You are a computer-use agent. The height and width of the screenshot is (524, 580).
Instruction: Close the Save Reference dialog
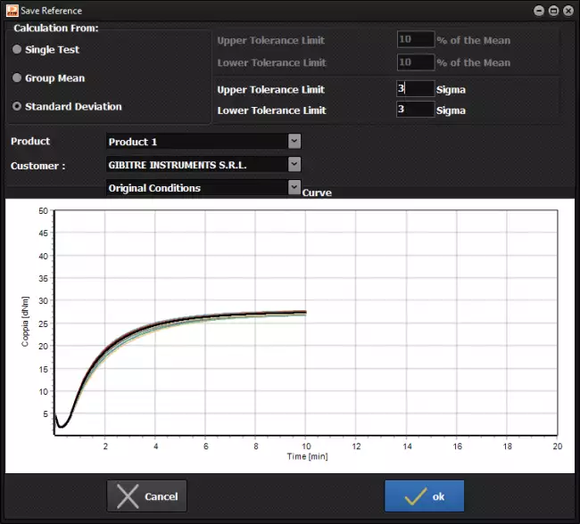tap(568, 10)
